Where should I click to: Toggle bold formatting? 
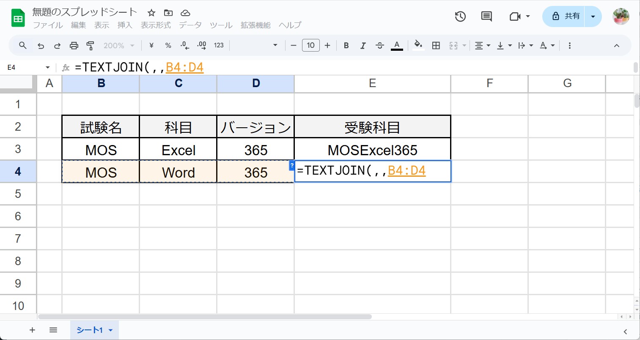pyautogui.click(x=346, y=45)
